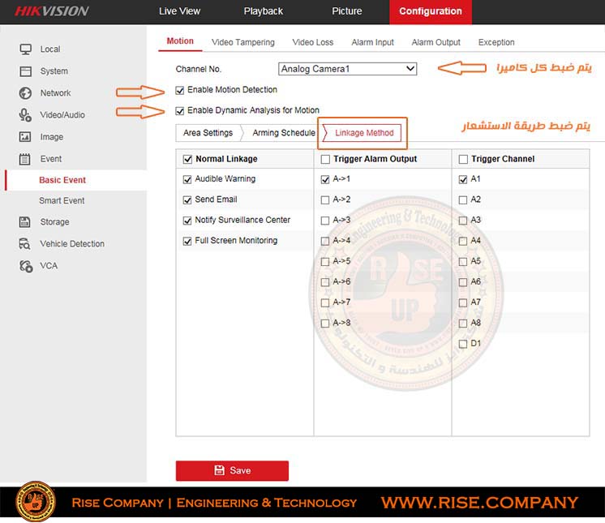The height and width of the screenshot is (523, 605).
Task: Click the Event calendar icon
Action: [x=24, y=159]
